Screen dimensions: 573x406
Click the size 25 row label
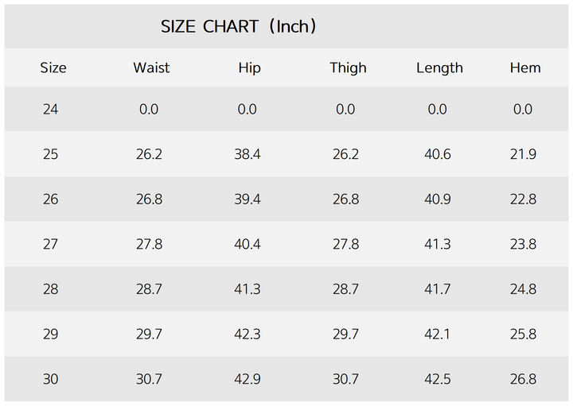[x=51, y=154]
